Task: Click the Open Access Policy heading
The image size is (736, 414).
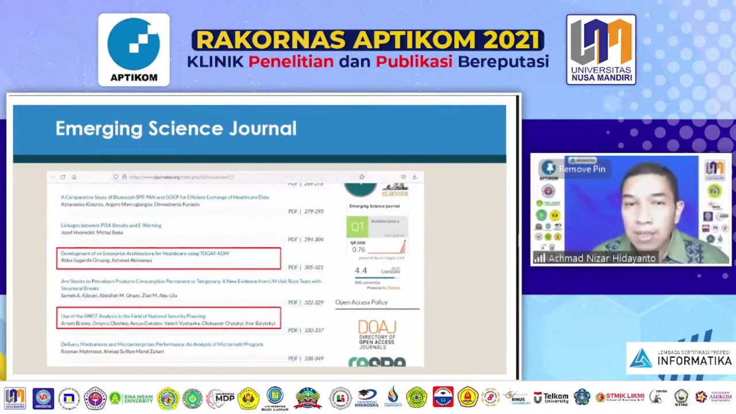Action: tap(361, 302)
